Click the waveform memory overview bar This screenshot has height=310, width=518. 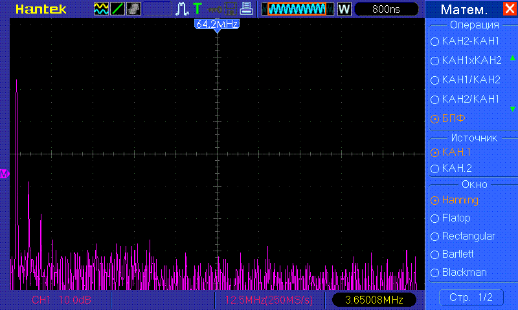(x=297, y=10)
